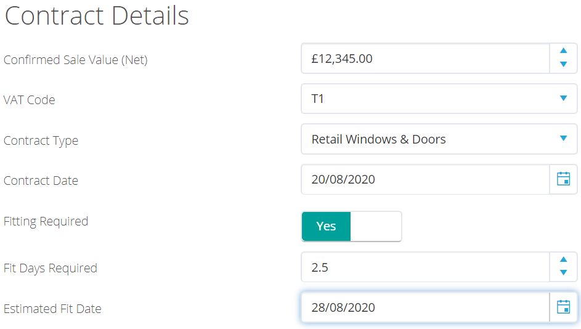Click the Contract Date 20/08/2020 field
581x329 pixels.
(425, 179)
